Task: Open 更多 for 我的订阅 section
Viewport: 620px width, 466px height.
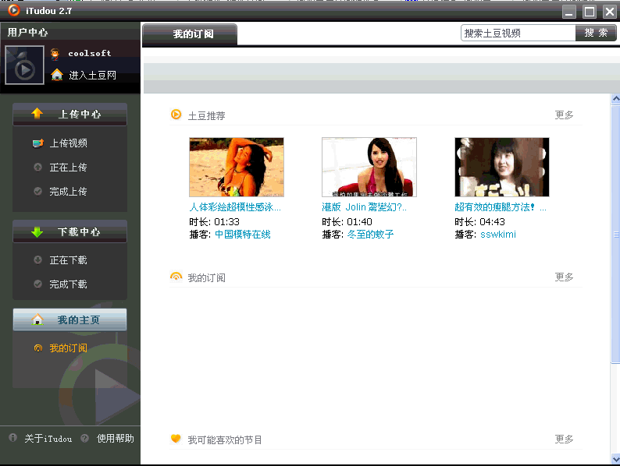Action: [564, 277]
